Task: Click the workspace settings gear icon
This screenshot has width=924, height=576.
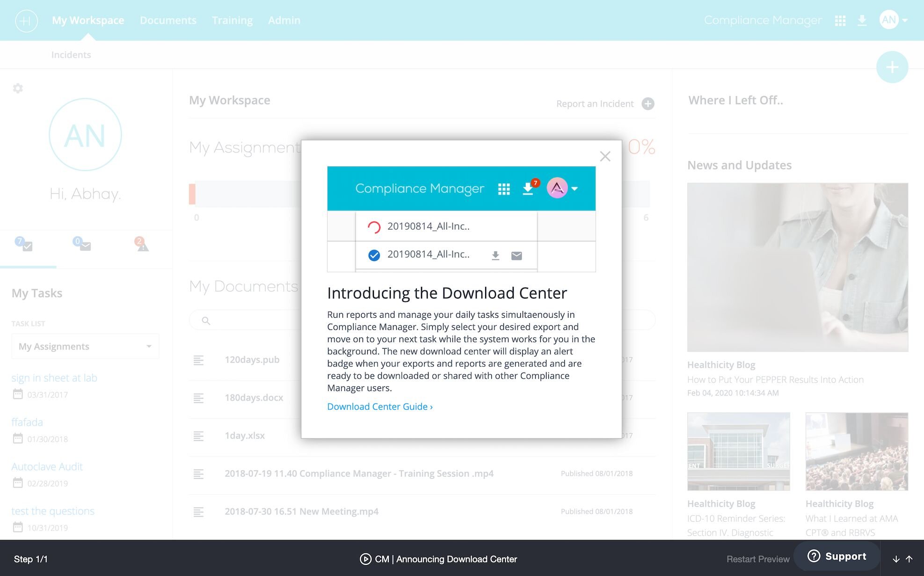Action: [18, 88]
